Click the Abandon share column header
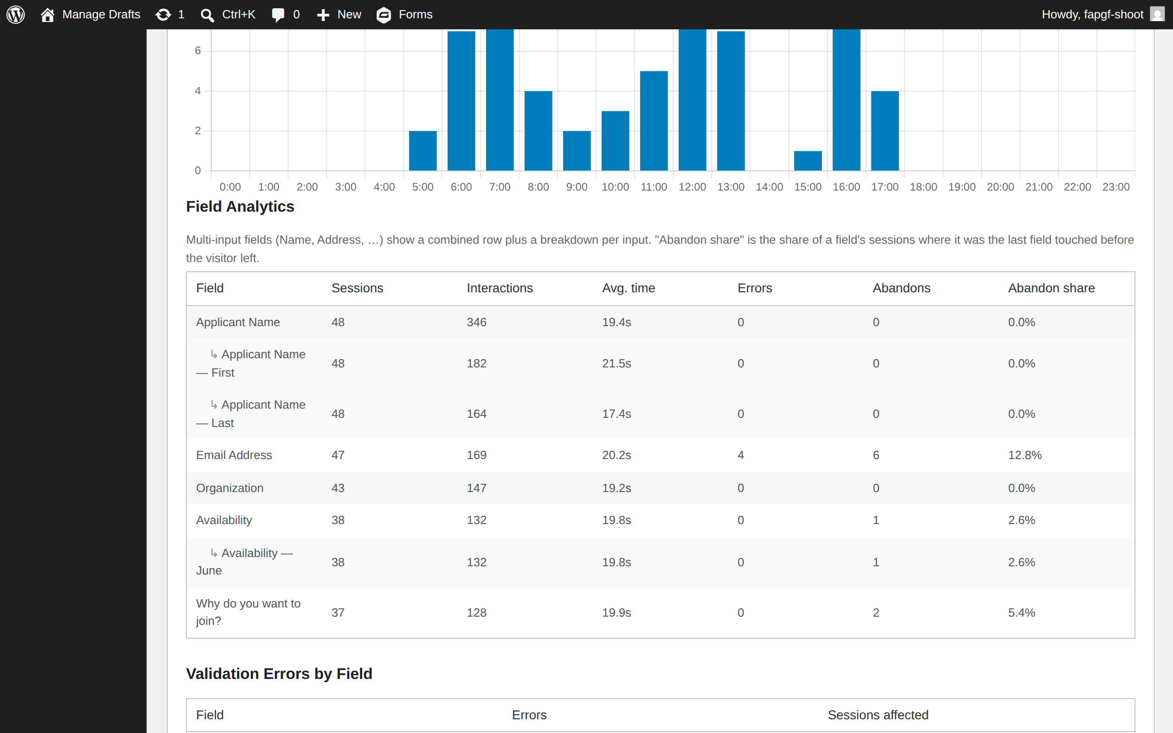 coord(1051,288)
